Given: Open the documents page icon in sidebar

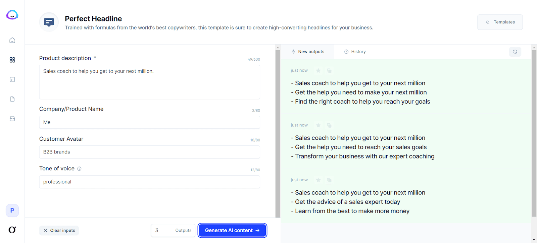Looking at the screenshot, I should (12, 99).
